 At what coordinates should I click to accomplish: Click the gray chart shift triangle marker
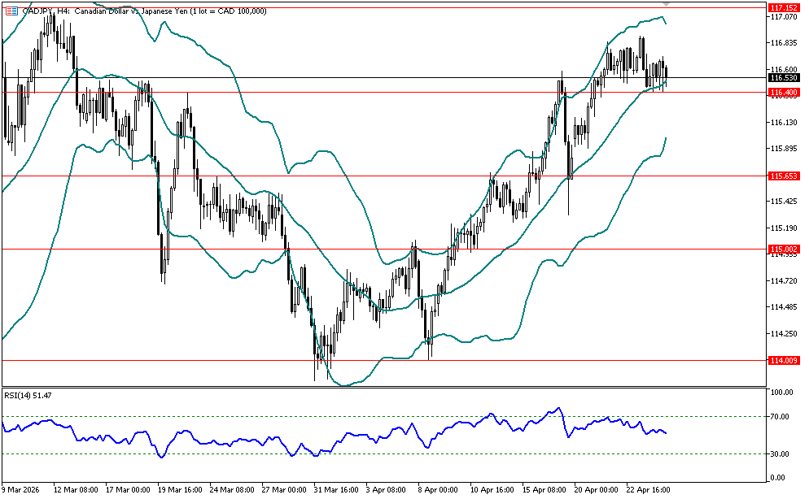667,5
